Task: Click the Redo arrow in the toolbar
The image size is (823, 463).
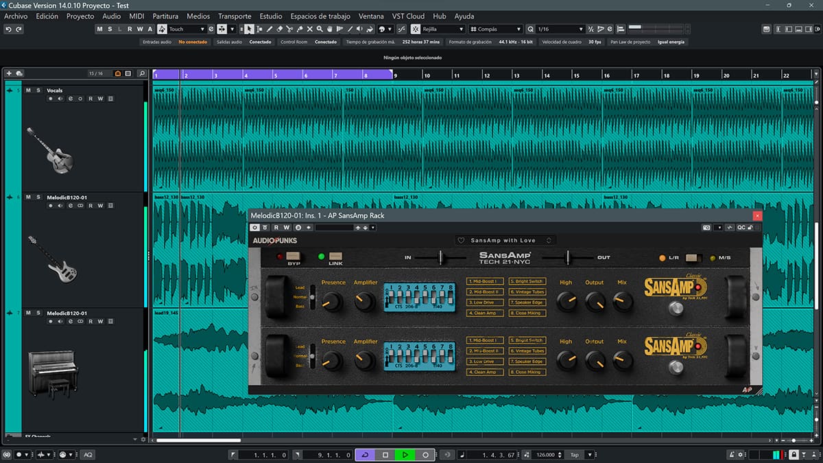Action: (19, 29)
